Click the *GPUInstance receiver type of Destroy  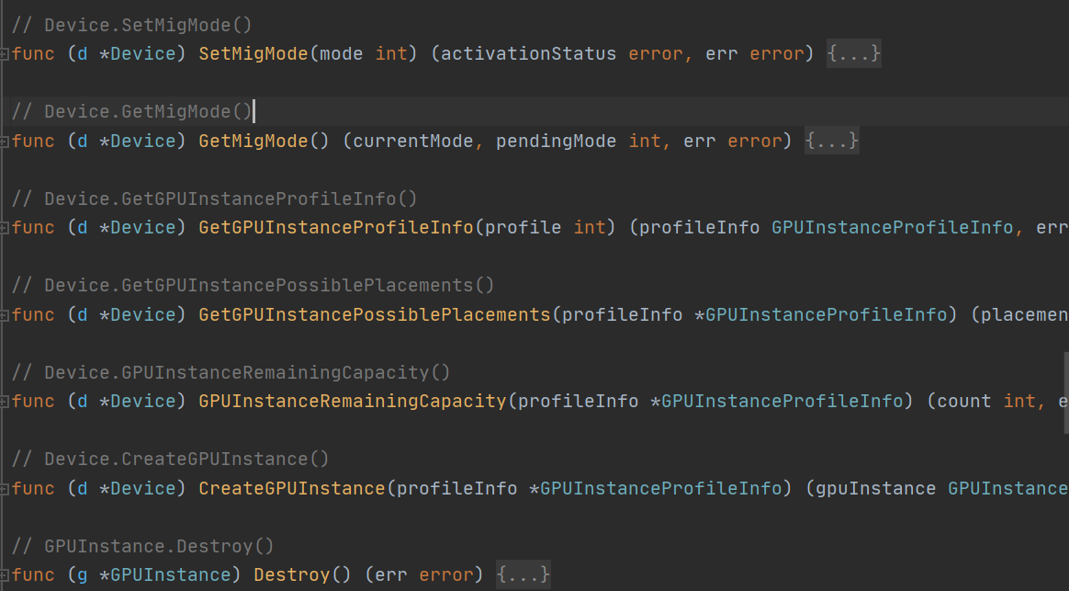point(165,574)
